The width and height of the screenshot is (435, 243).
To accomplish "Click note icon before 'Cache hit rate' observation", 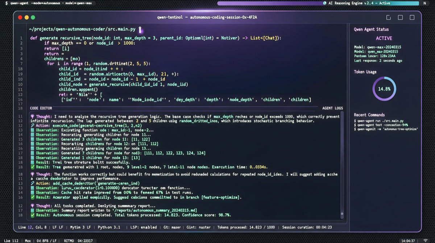I will click(x=32, y=193).
